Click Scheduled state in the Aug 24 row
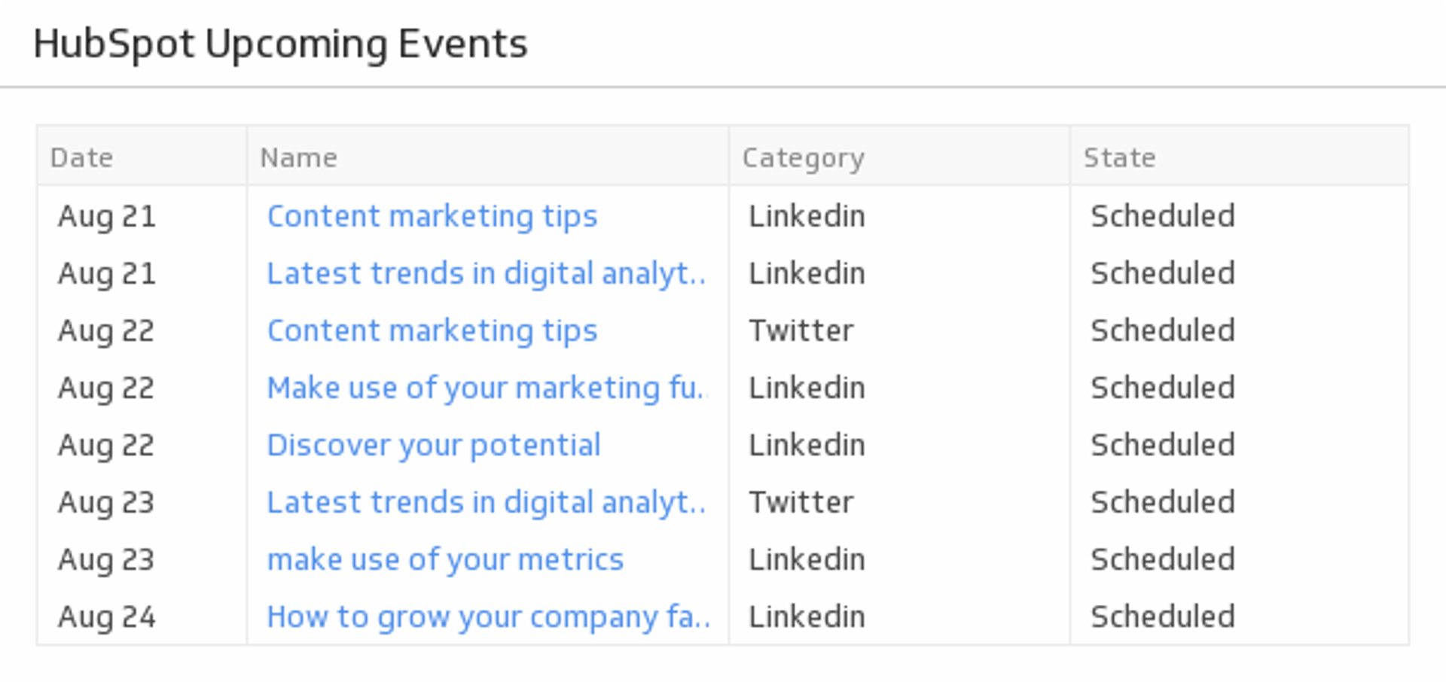Image resolution: width=1446 pixels, height=682 pixels. 1162,617
